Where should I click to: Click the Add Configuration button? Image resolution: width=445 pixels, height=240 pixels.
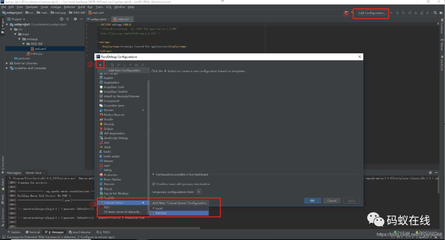(372, 13)
